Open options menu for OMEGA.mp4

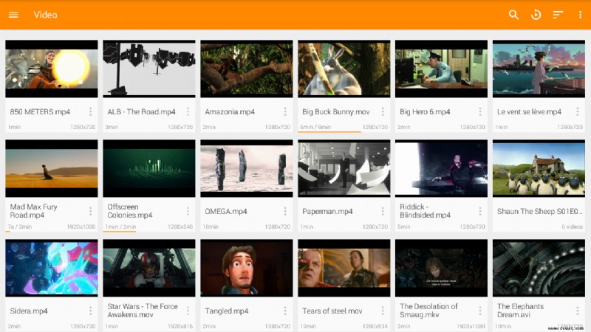point(285,211)
